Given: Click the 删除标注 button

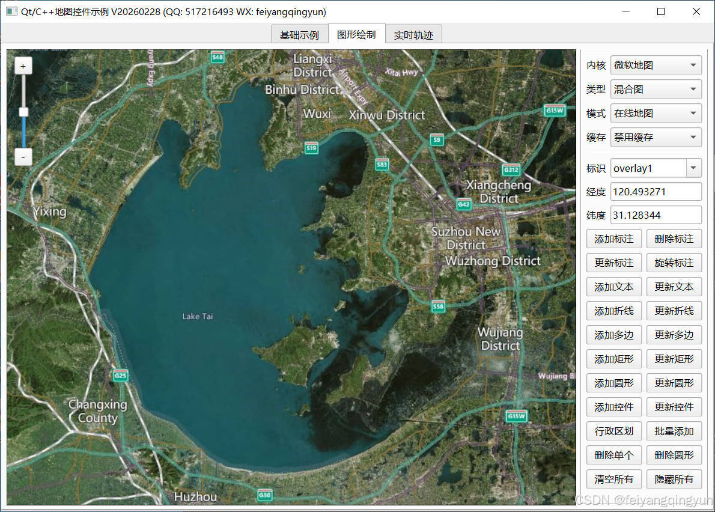Looking at the screenshot, I should click(674, 239).
